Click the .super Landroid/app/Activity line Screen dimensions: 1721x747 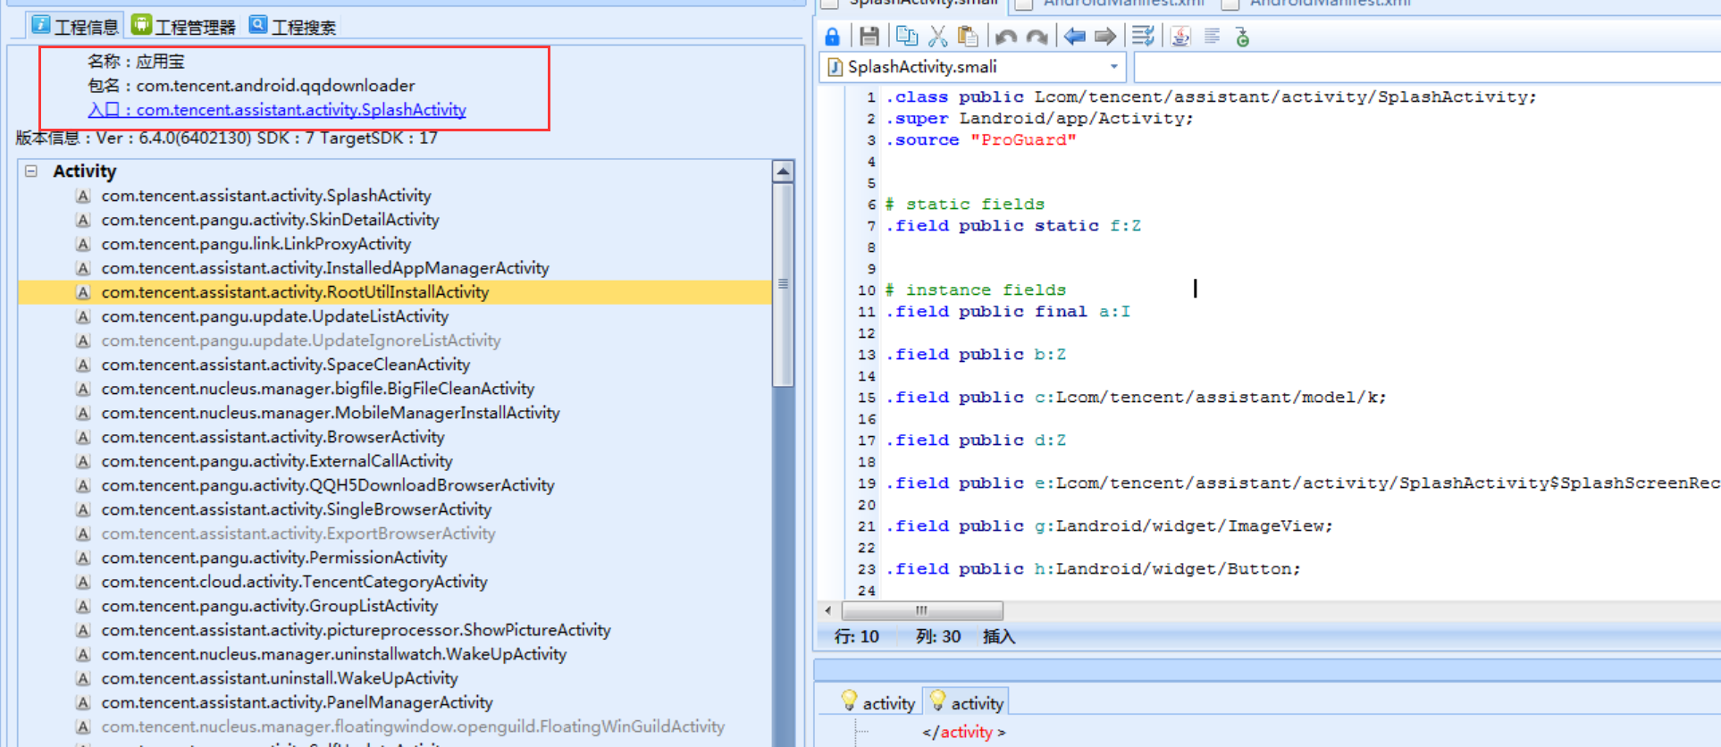click(1039, 118)
